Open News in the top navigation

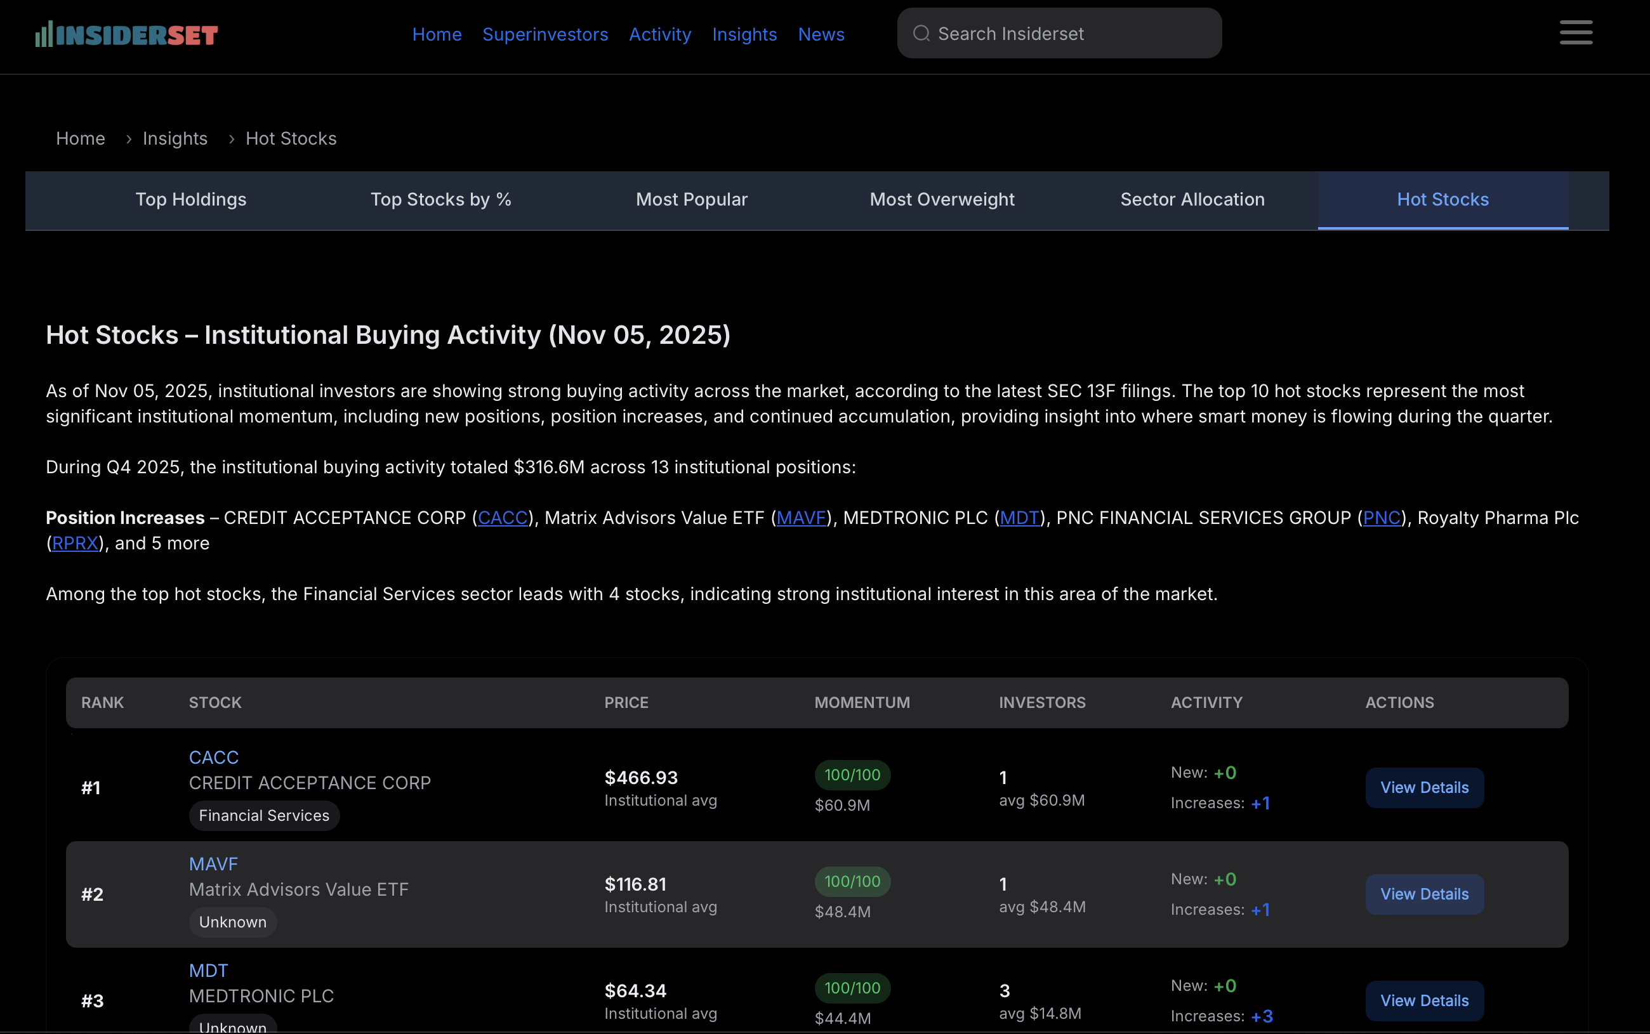(x=821, y=34)
